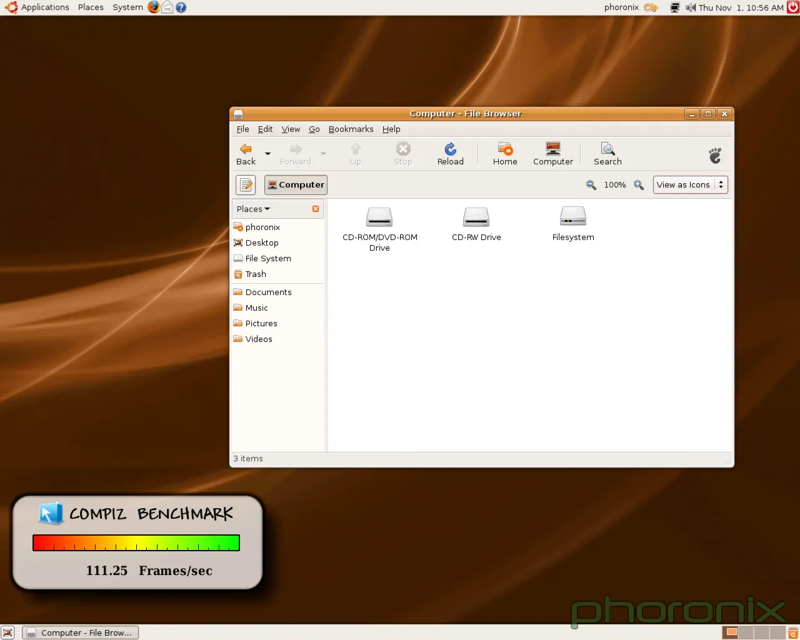Switch to second workspace in pager
This screenshot has width=800, height=640.
point(746,632)
